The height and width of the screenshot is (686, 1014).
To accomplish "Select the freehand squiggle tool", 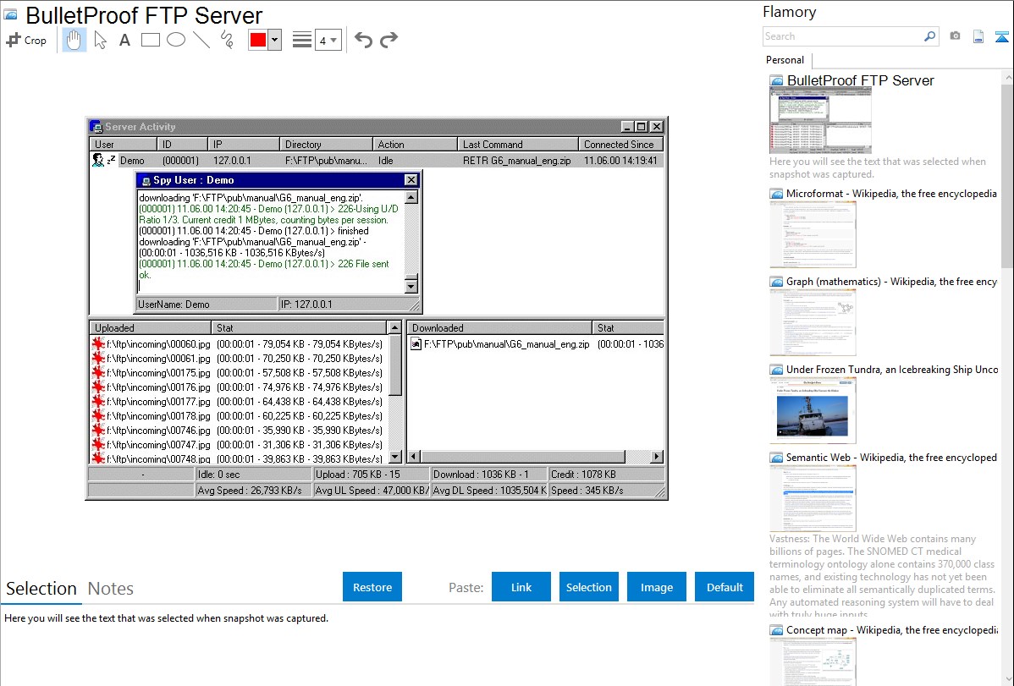I will (227, 40).
